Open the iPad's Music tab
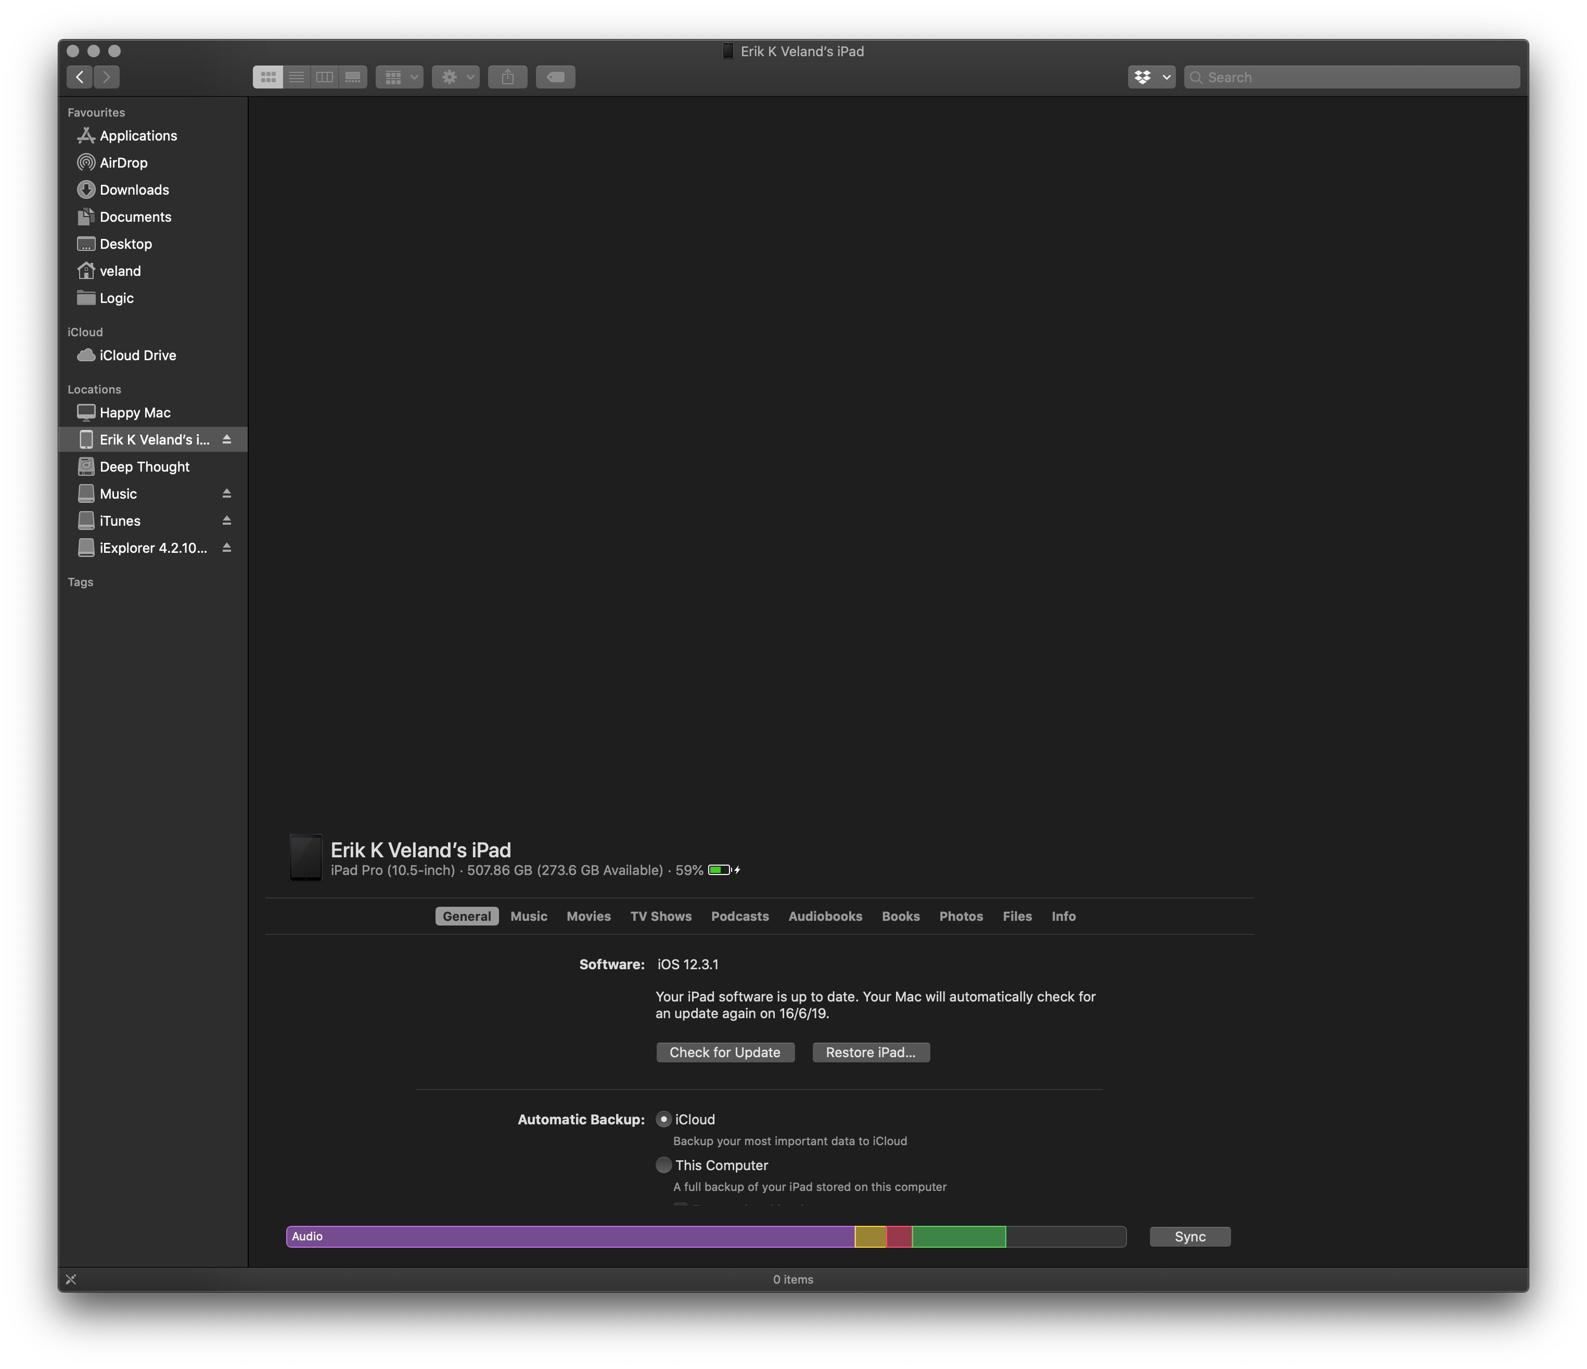1587x1369 pixels. [x=529, y=916]
